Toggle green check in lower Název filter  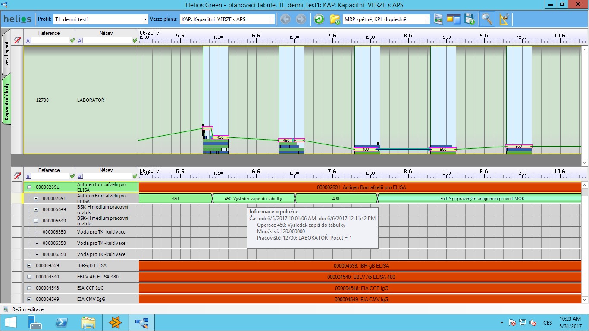tap(135, 176)
